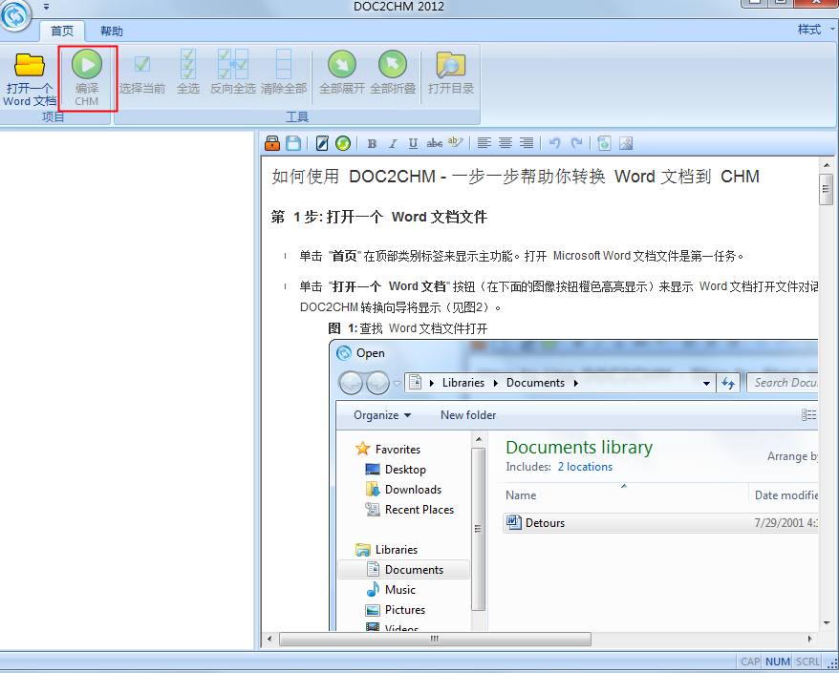Click the floppy disk save icon
839x673 pixels.
click(x=293, y=143)
